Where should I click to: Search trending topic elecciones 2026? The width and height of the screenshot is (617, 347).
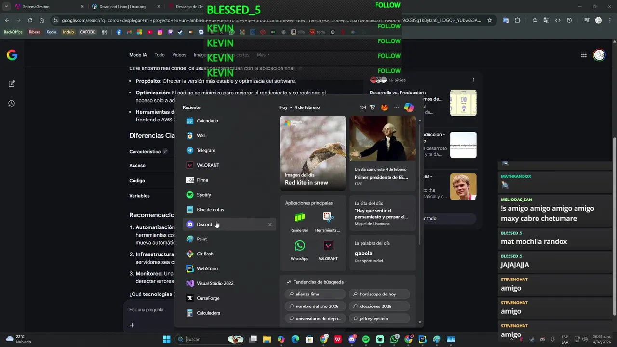pos(379,306)
